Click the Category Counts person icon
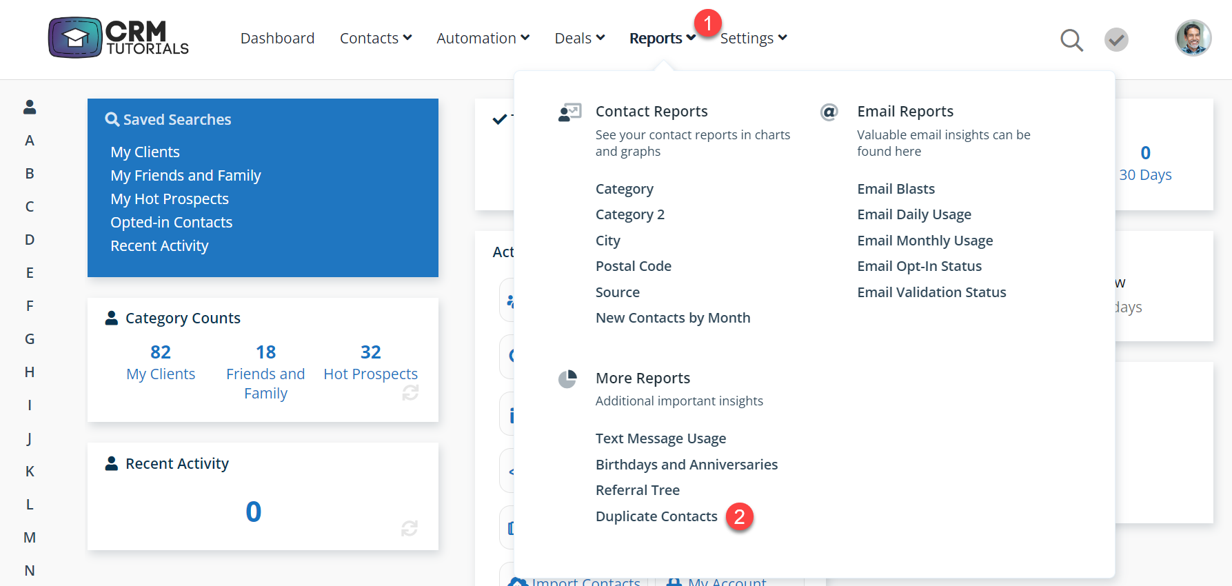Screen dimensions: 1232x586 pos(111,318)
